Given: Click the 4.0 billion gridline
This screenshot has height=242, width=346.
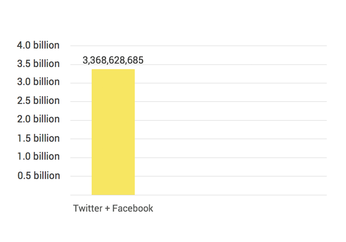Looking at the screenshot, I should point(198,46).
